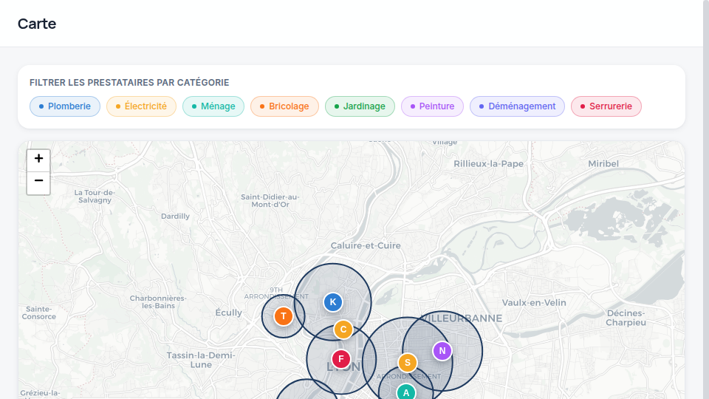Click the Tassin-la-Demi-Lune map label
The image size is (709, 399).
click(201, 360)
